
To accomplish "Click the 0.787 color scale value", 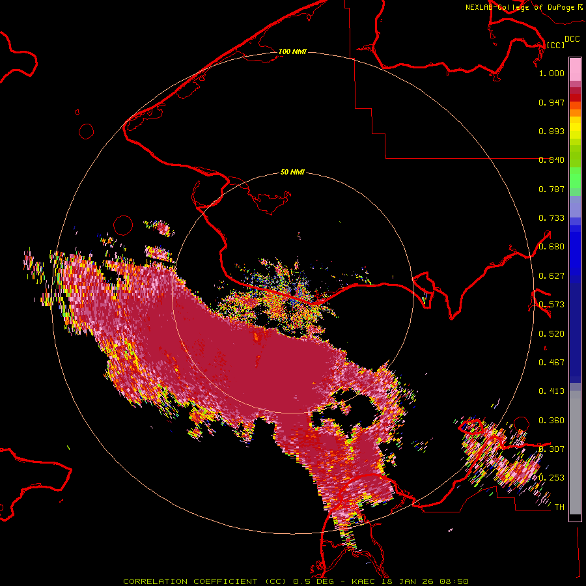I will tap(551, 189).
